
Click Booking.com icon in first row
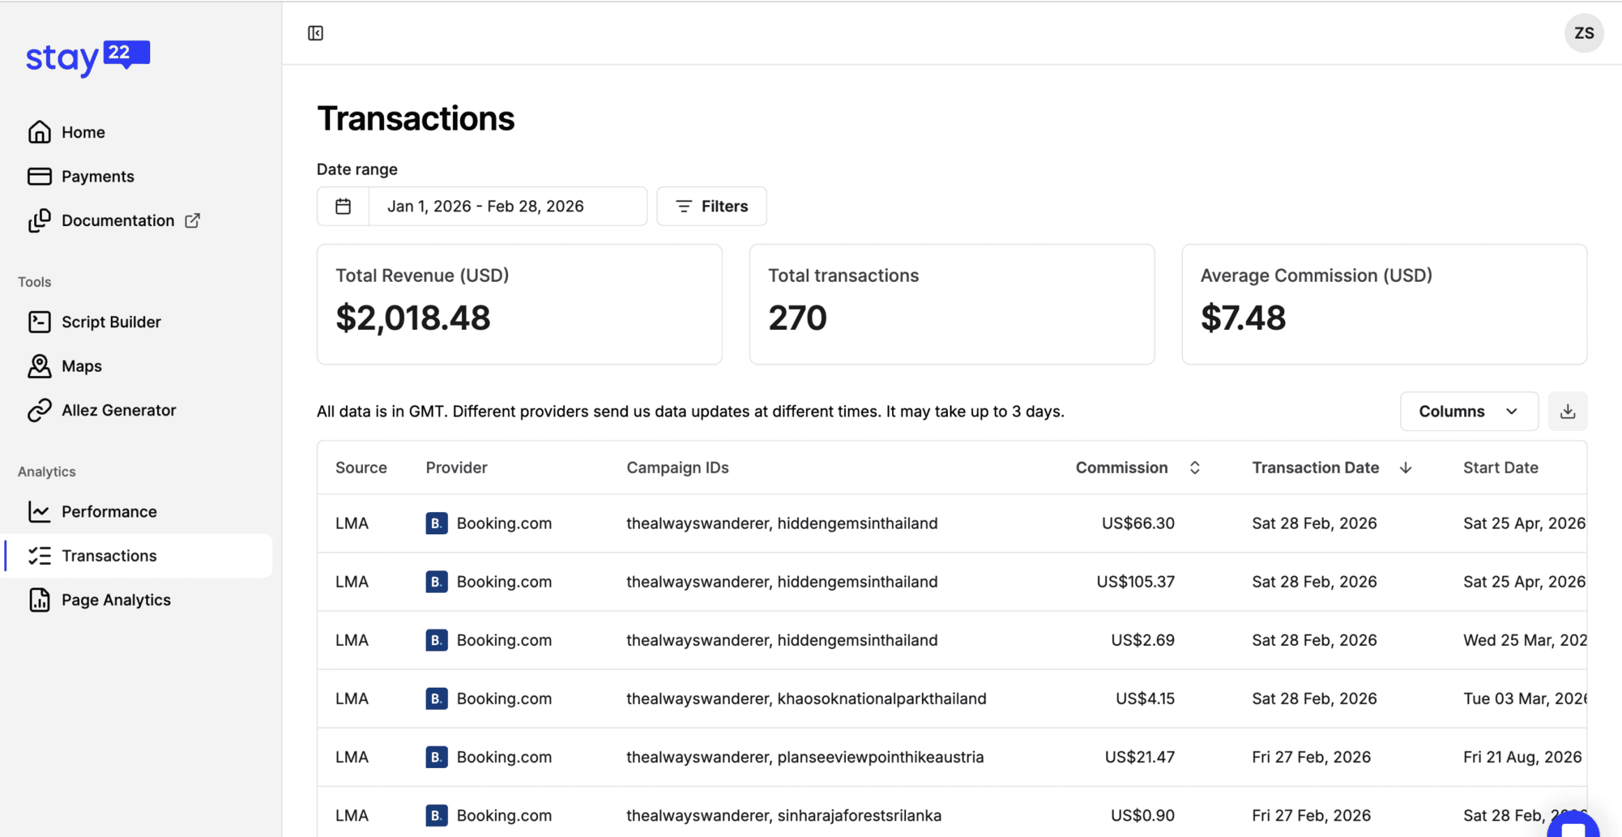(436, 523)
